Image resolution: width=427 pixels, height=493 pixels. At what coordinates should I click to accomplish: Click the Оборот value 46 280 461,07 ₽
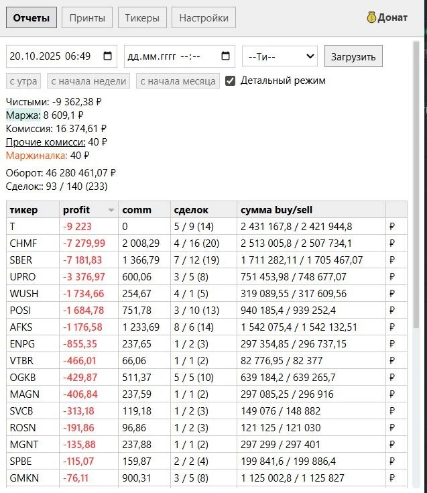(x=80, y=173)
